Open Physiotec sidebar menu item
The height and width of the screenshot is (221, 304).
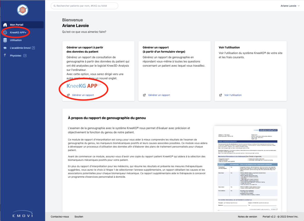pyautogui.click(x=23, y=55)
